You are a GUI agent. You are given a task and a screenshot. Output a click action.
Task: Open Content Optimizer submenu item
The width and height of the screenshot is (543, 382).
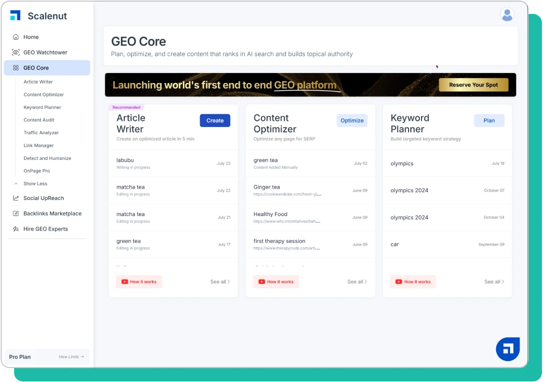[43, 95]
